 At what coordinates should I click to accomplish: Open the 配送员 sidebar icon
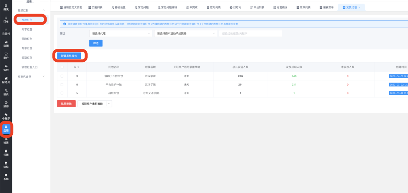[x=6, y=80]
